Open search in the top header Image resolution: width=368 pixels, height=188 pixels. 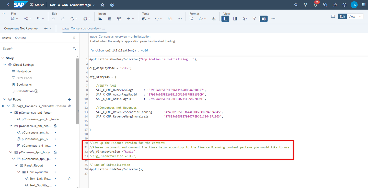click(x=296, y=5)
